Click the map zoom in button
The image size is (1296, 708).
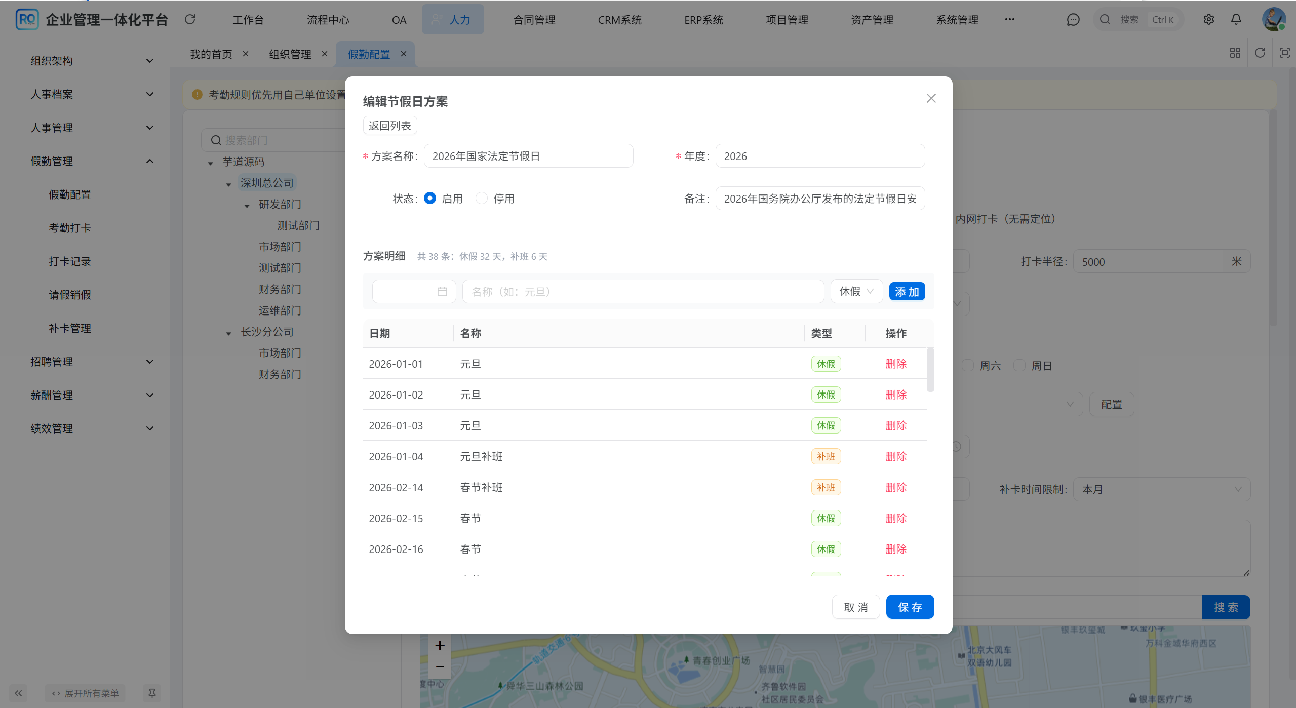pyautogui.click(x=440, y=645)
